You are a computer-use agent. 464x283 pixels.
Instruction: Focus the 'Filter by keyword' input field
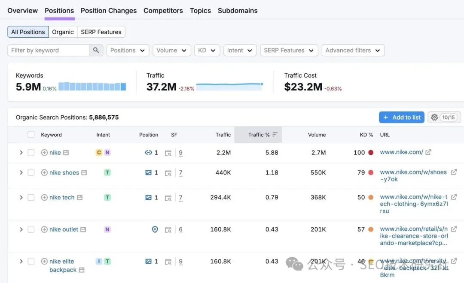[x=48, y=50]
